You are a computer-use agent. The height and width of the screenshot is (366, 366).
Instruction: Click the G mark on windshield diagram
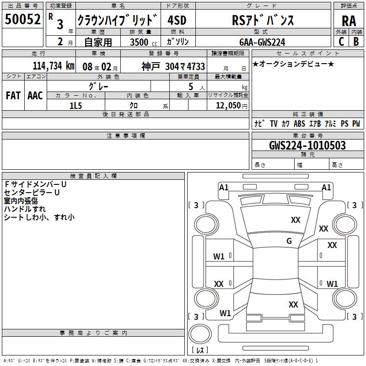(289, 241)
